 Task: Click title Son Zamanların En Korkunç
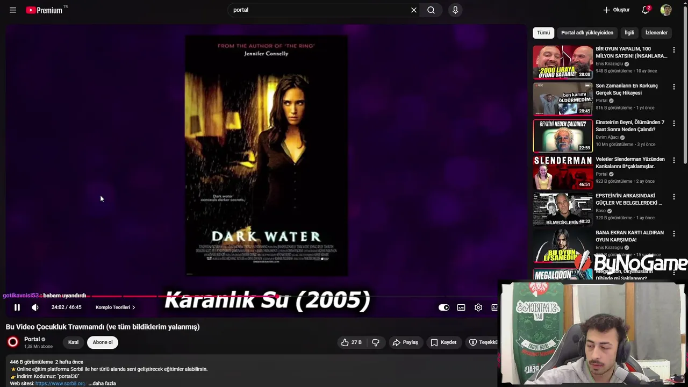[x=627, y=89]
